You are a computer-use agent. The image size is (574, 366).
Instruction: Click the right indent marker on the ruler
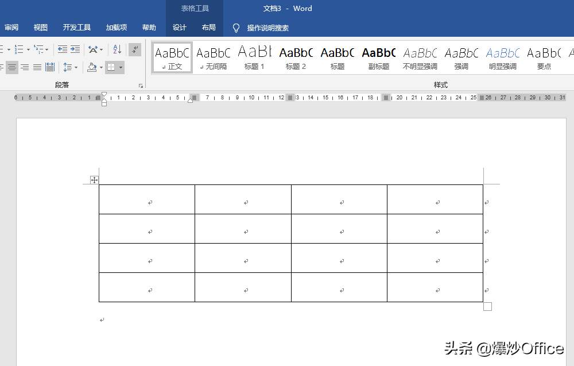click(x=191, y=100)
